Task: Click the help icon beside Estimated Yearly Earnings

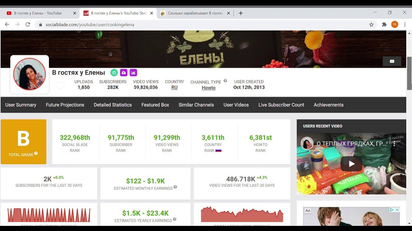Action: [174, 219]
